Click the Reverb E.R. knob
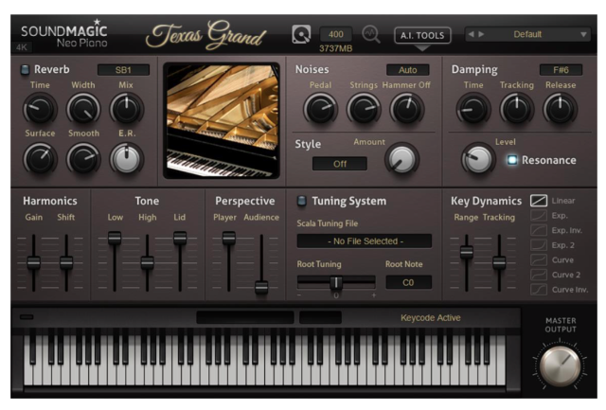 (126, 158)
